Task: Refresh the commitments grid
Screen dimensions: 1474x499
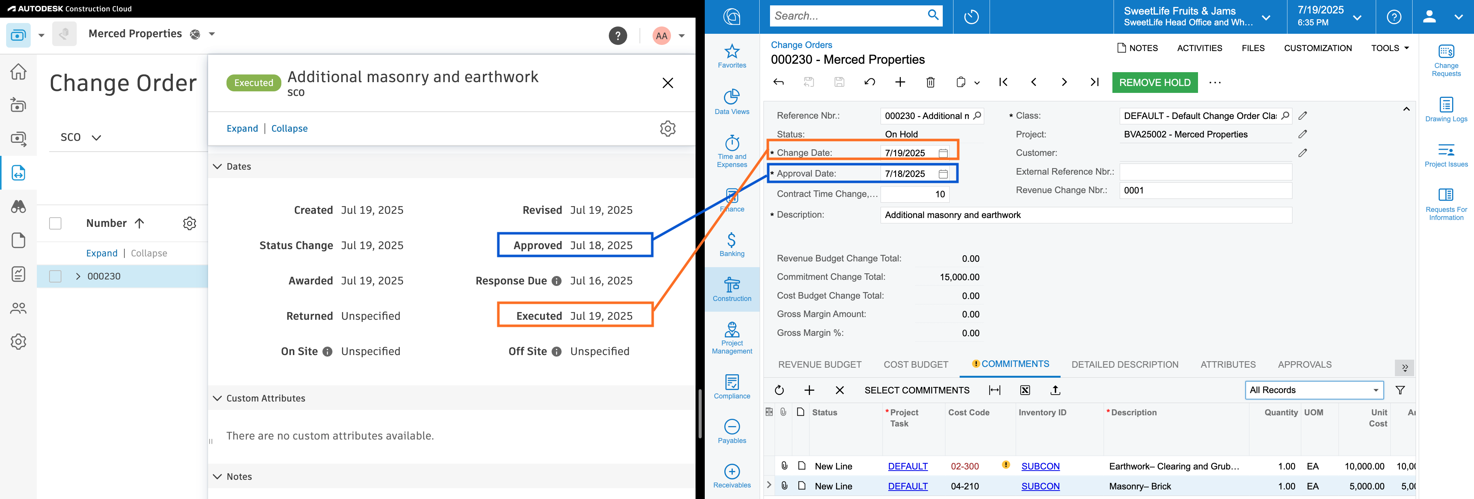Action: coord(779,390)
